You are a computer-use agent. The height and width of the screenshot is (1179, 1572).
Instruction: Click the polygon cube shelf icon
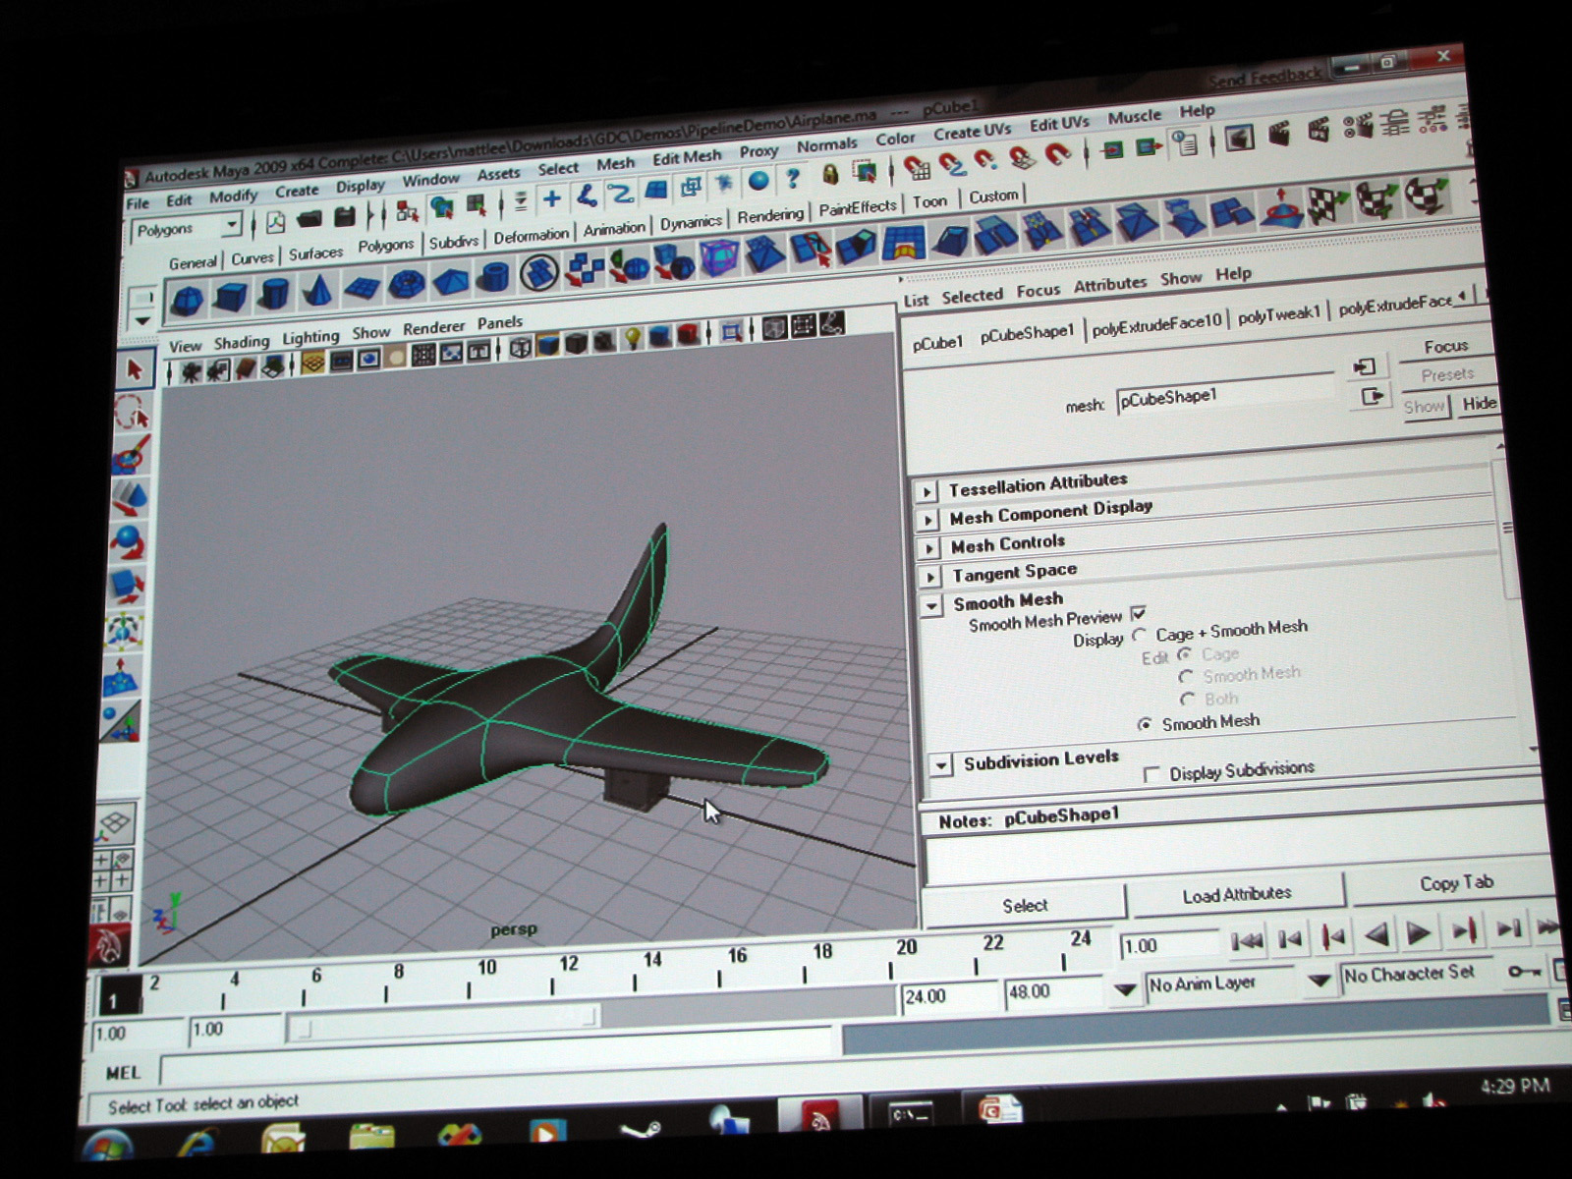(x=230, y=296)
